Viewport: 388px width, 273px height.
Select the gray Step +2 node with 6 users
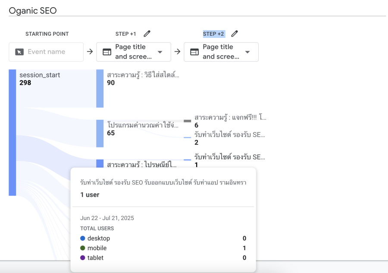click(x=187, y=121)
